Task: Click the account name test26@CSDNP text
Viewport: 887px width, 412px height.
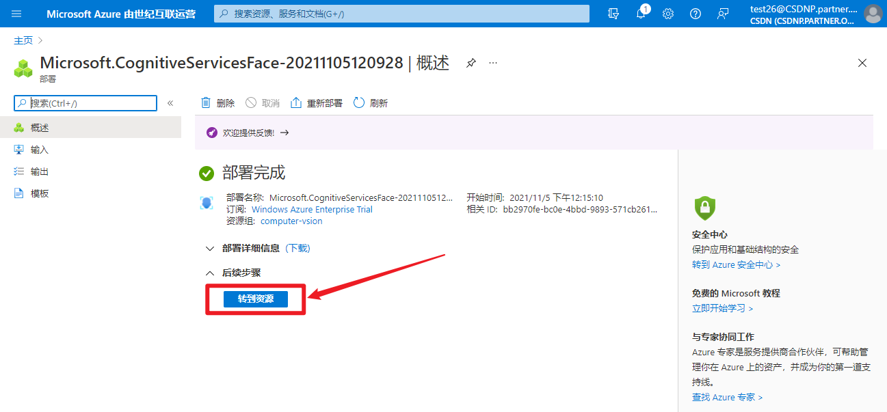Action: 803,9
